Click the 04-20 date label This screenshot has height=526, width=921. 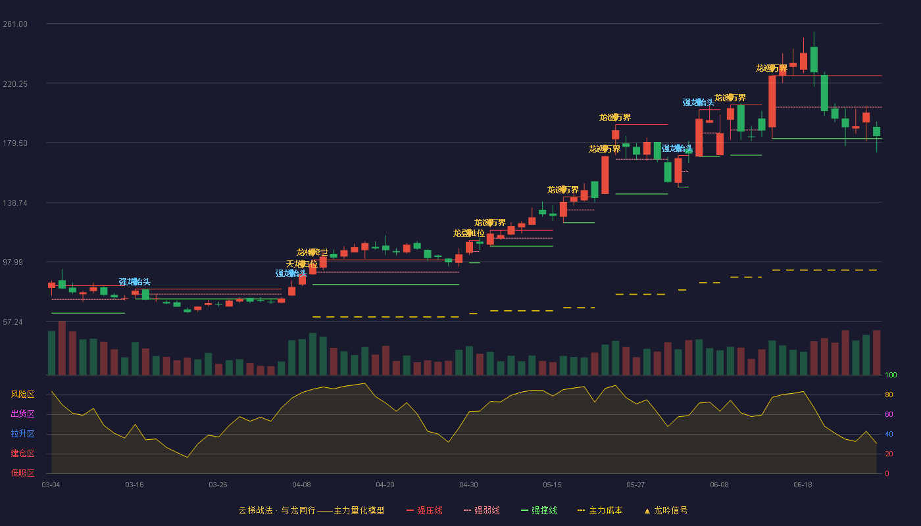click(x=386, y=485)
